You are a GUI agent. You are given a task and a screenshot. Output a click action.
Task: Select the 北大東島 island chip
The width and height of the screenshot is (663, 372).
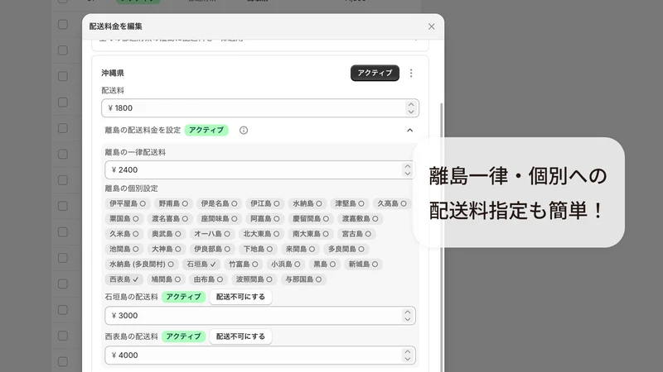click(x=261, y=234)
